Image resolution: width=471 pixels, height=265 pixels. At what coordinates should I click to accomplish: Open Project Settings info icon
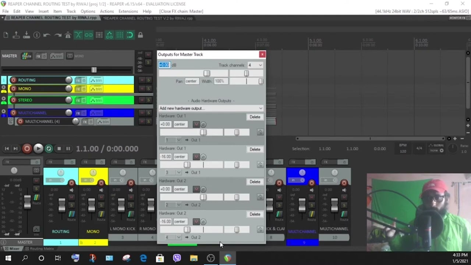37,35
